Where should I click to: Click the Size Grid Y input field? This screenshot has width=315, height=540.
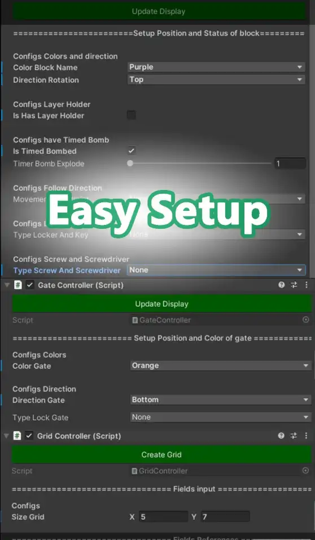pyautogui.click(x=225, y=516)
